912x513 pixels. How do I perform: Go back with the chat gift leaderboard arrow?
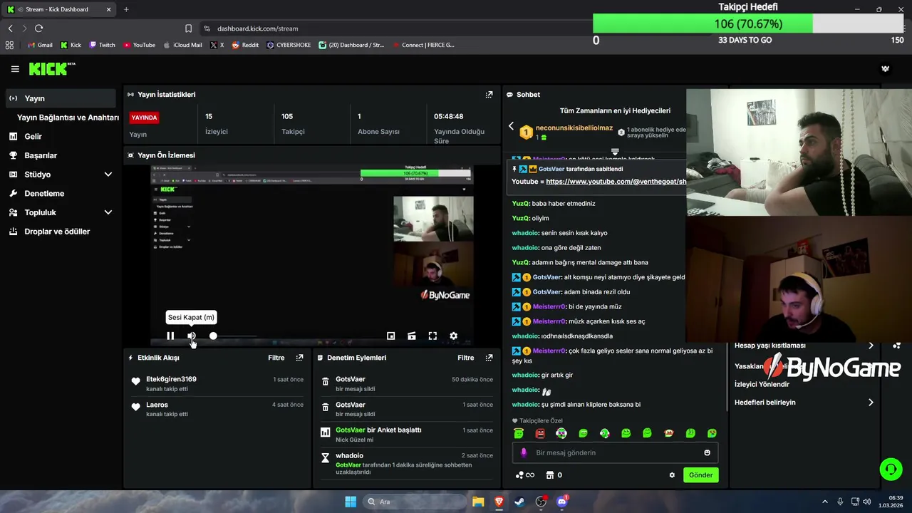point(511,126)
